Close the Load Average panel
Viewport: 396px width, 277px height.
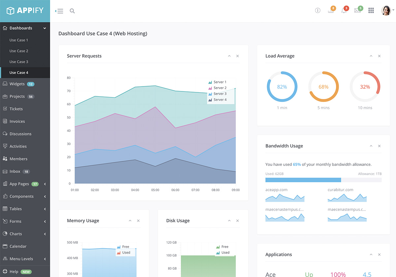point(379,56)
